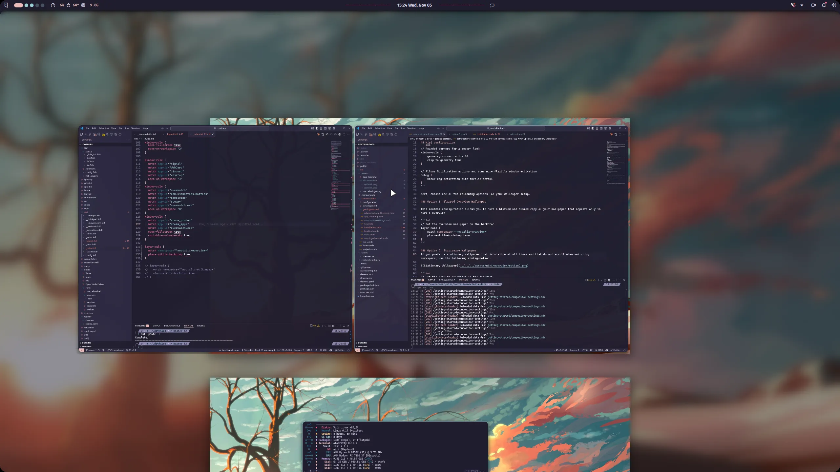Click the kill terminal trash icon in dotfiles panel

coord(333,326)
